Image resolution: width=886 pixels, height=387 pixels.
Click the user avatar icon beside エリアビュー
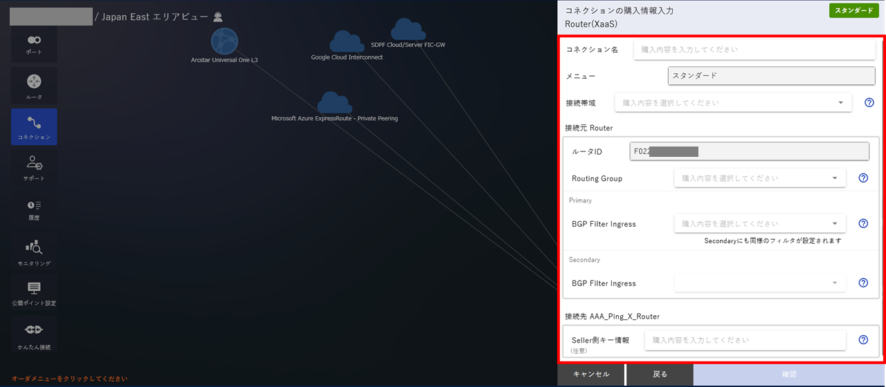coord(218,17)
